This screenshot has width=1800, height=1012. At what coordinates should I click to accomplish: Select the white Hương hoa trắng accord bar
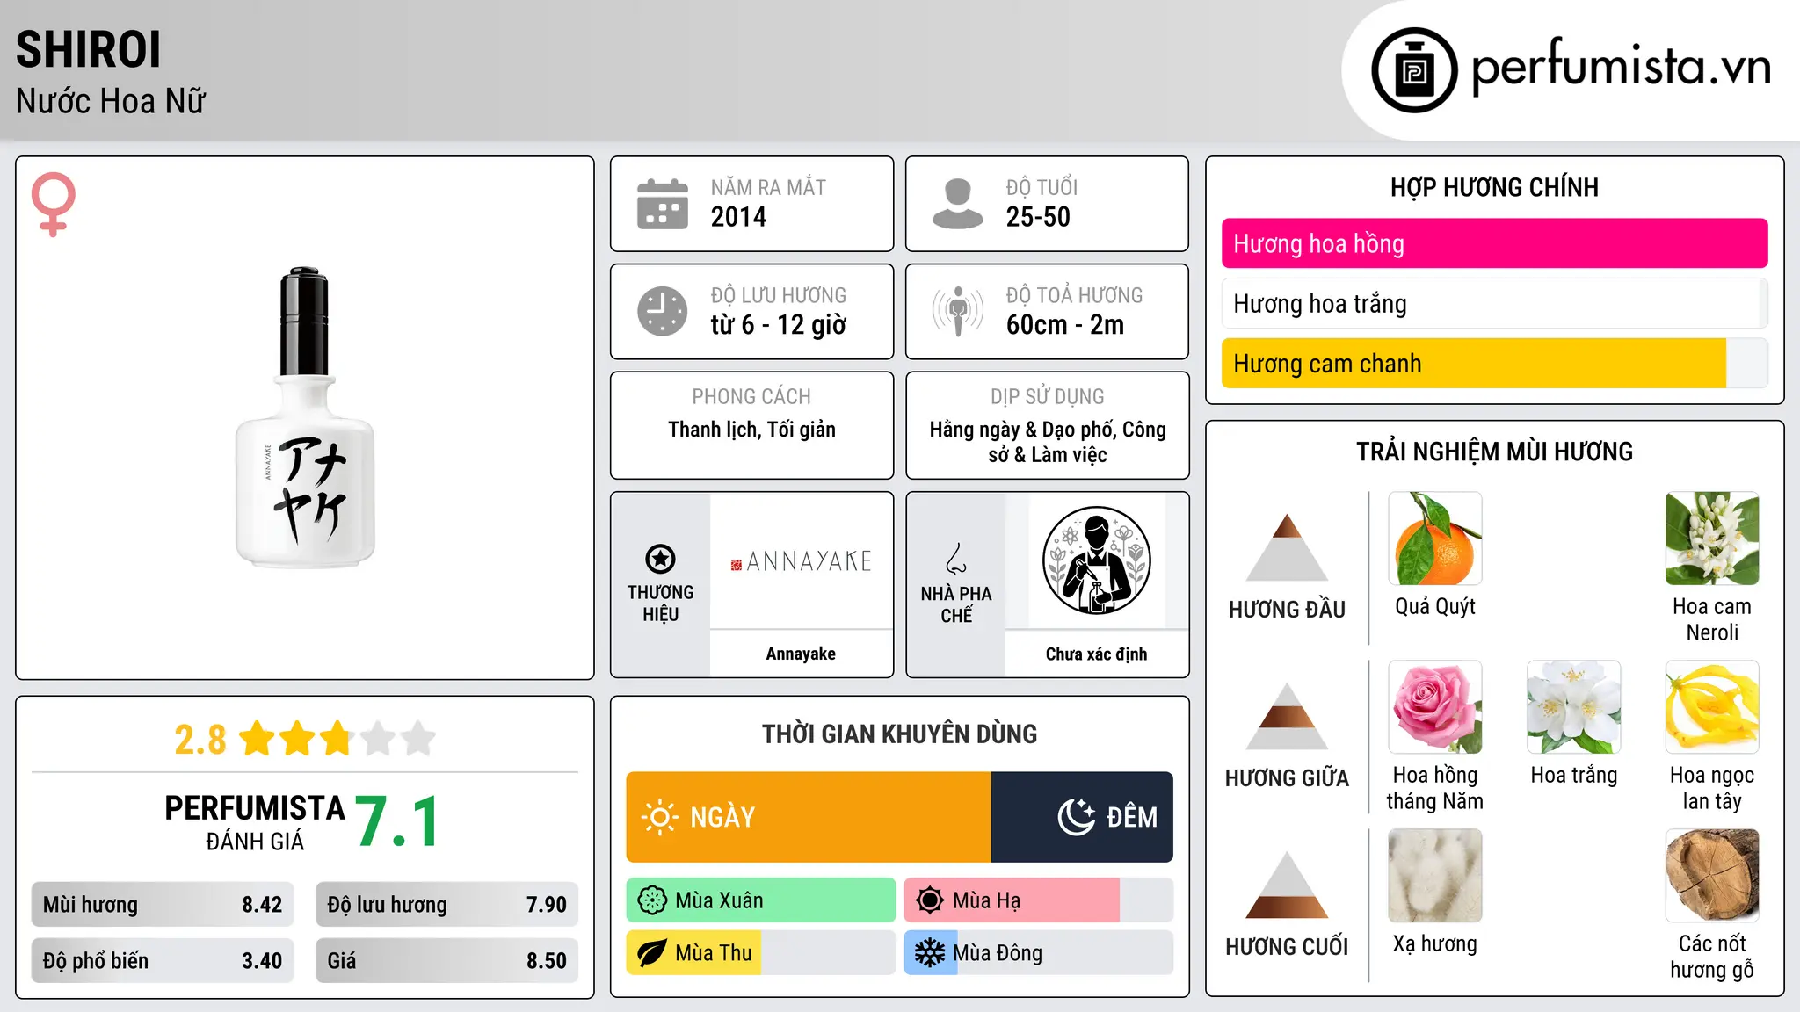point(1495,303)
